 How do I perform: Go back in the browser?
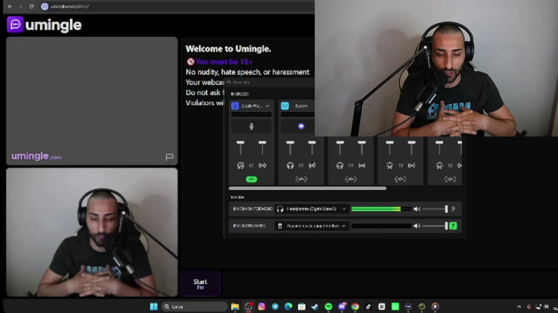point(10,7)
